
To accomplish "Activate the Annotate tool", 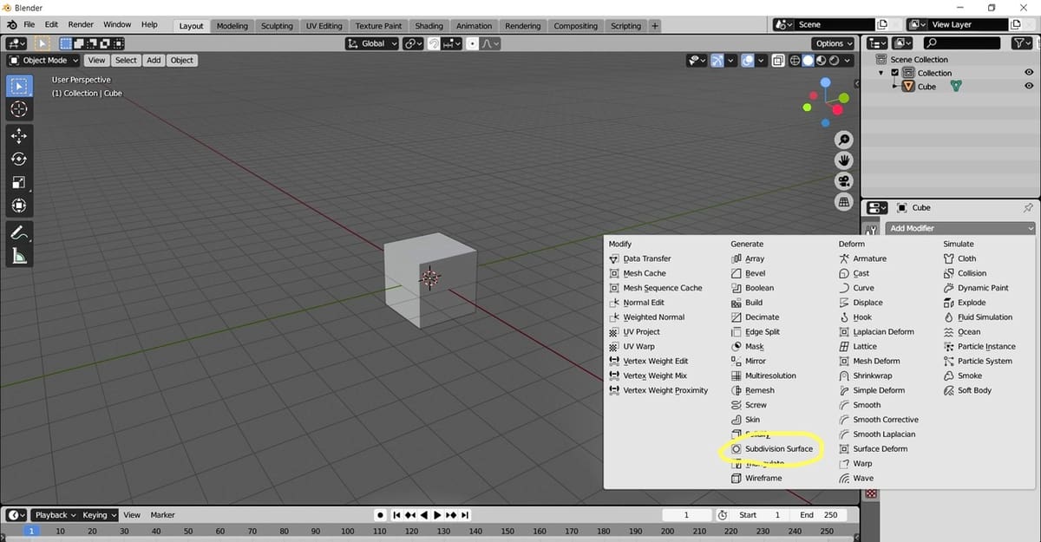I will coord(19,232).
